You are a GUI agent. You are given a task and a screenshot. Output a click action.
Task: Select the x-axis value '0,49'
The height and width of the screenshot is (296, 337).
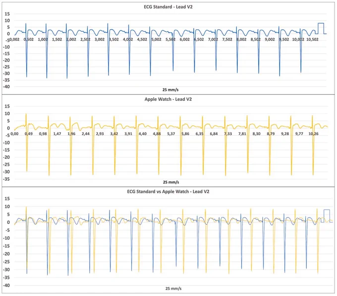(29, 134)
